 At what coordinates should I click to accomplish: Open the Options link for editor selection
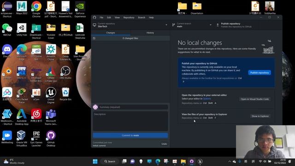click(207, 99)
